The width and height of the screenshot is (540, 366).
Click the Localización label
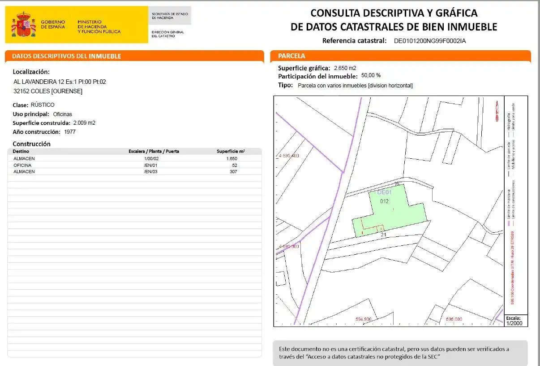pyautogui.click(x=31, y=72)
